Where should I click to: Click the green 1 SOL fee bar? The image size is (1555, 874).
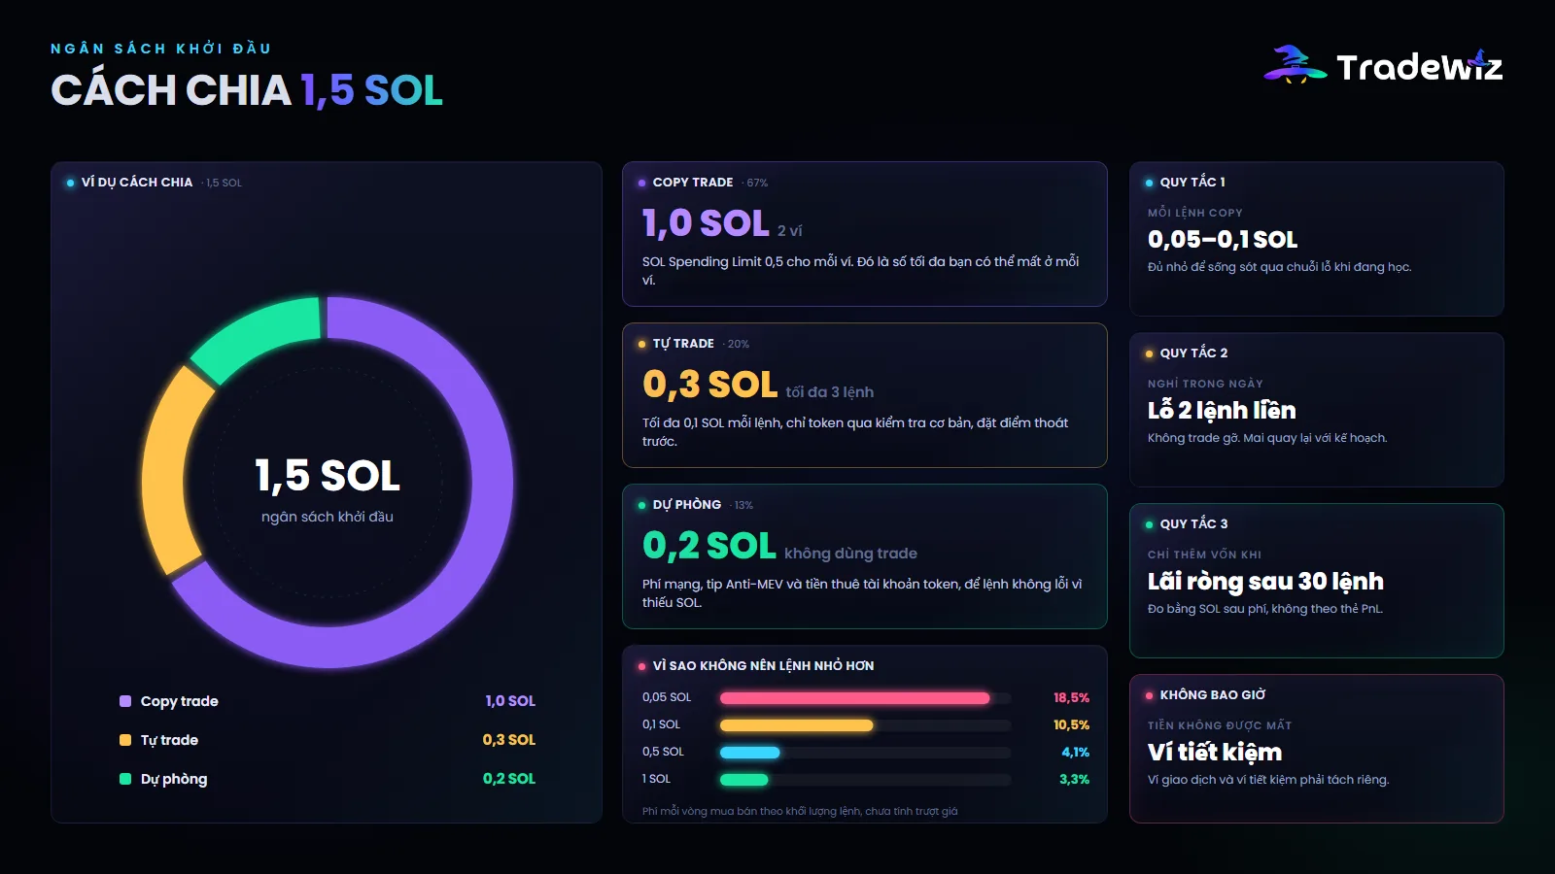743,779
